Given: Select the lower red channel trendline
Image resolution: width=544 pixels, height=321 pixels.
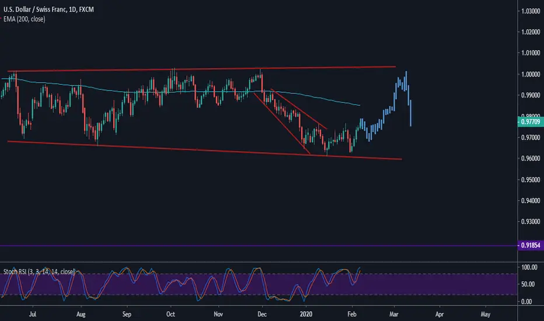Looking at the screenshot, I should coord(205,150).
